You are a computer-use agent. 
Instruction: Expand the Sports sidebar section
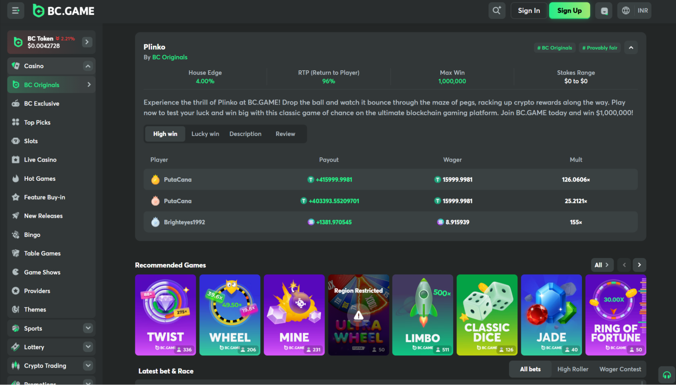point(88,328)
